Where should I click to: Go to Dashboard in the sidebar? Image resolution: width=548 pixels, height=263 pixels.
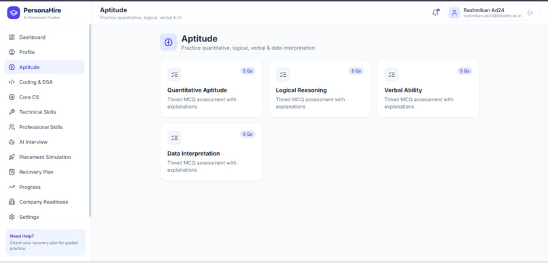[44, 37]
